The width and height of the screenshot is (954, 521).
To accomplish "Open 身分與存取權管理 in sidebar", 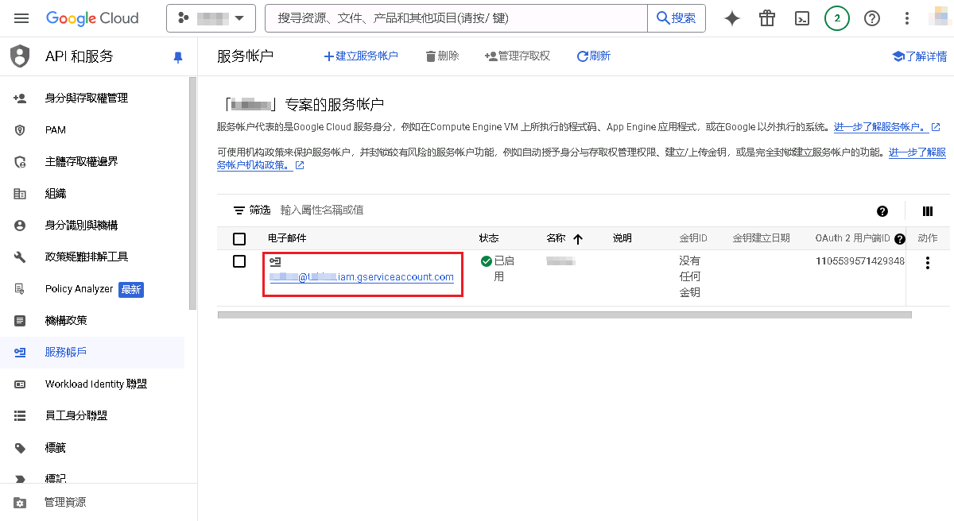I will 92,98.
